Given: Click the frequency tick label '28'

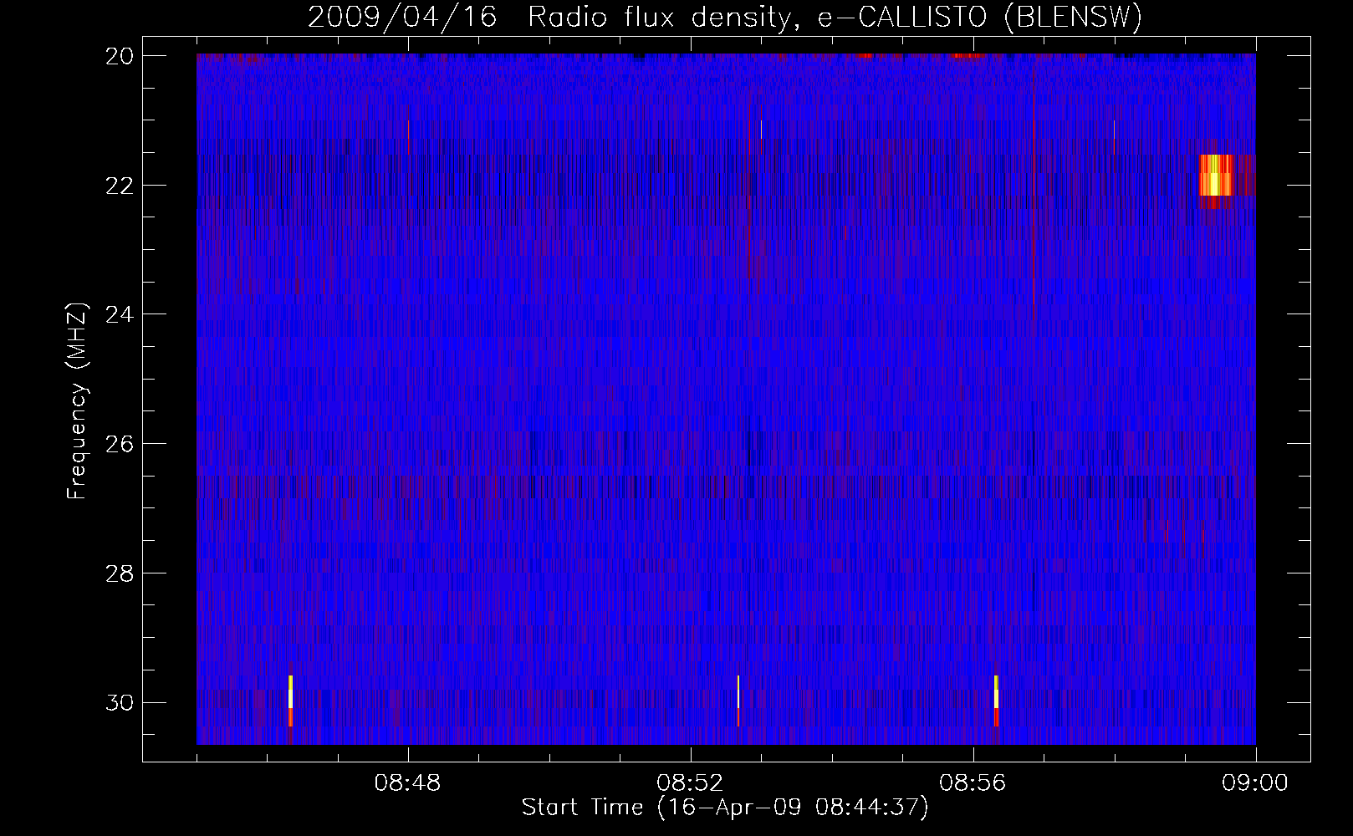Looking at the screenshot, I should [120, 573].
